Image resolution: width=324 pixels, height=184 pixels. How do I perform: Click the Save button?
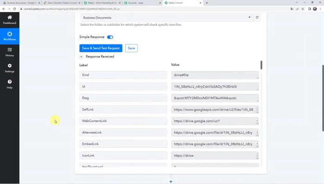(x=131, y=48)
